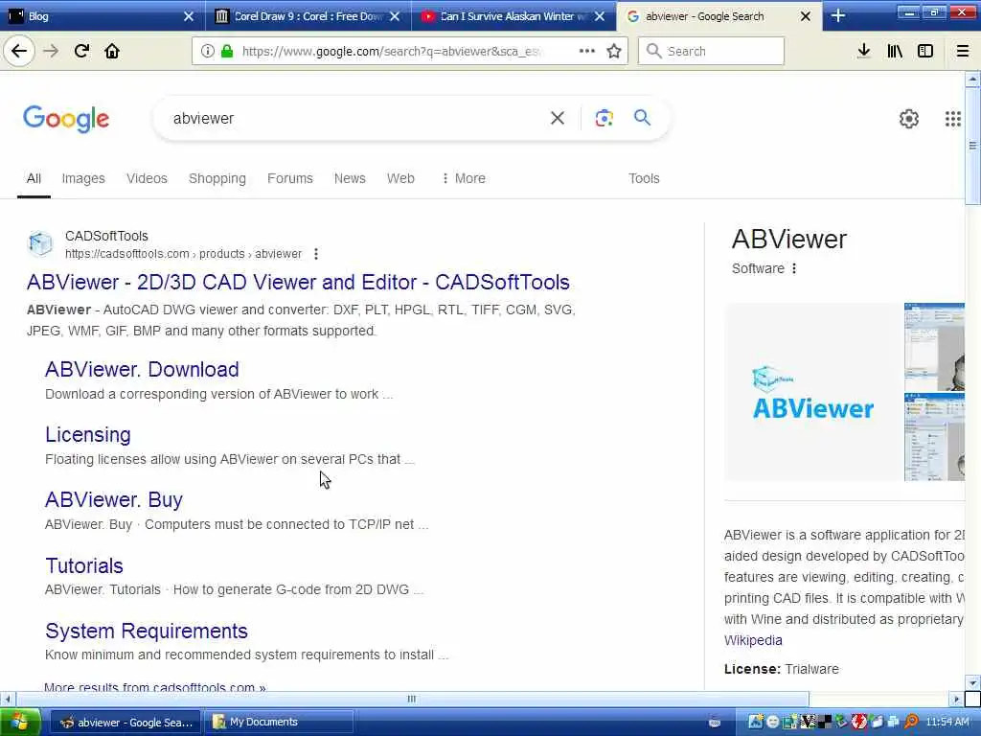Viewport: 981px width, 736px height.
Task: Click the top ABViewer screenshot thumbnail
Action: 934,347
